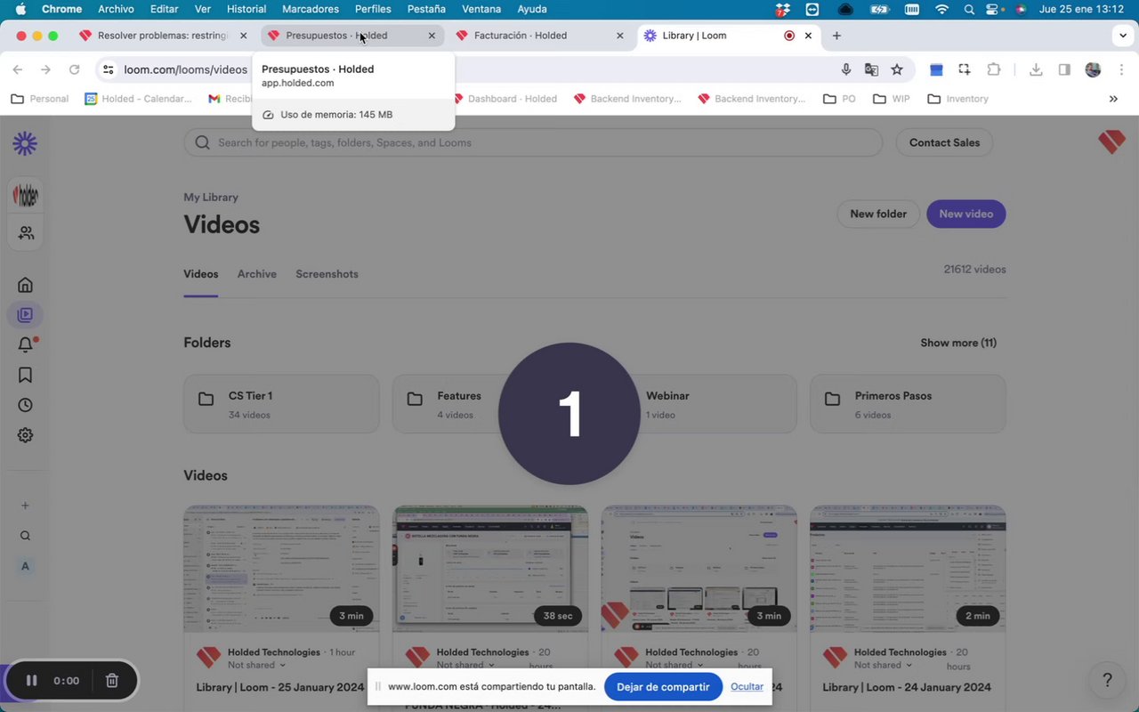Screen dimensions: 1139x712
Task: Open the Primeros Pasos folder
Action: (908, 404)
